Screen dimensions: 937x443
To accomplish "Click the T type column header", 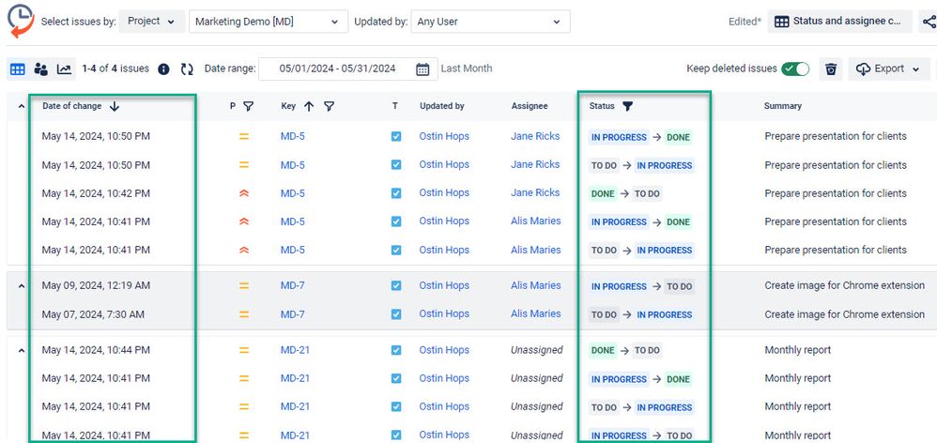I will pos(395,106).
